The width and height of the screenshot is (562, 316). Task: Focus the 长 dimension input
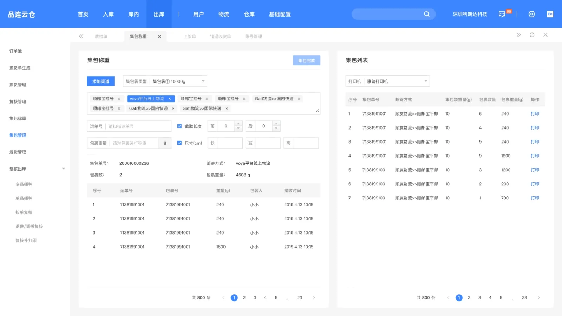pos(230,143)
